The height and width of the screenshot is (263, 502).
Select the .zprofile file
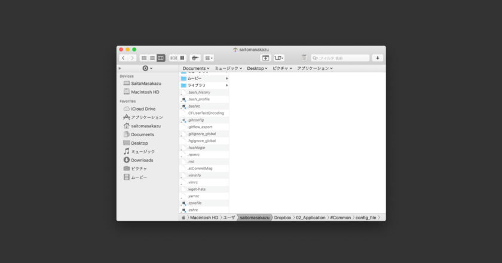click(204, 203)
